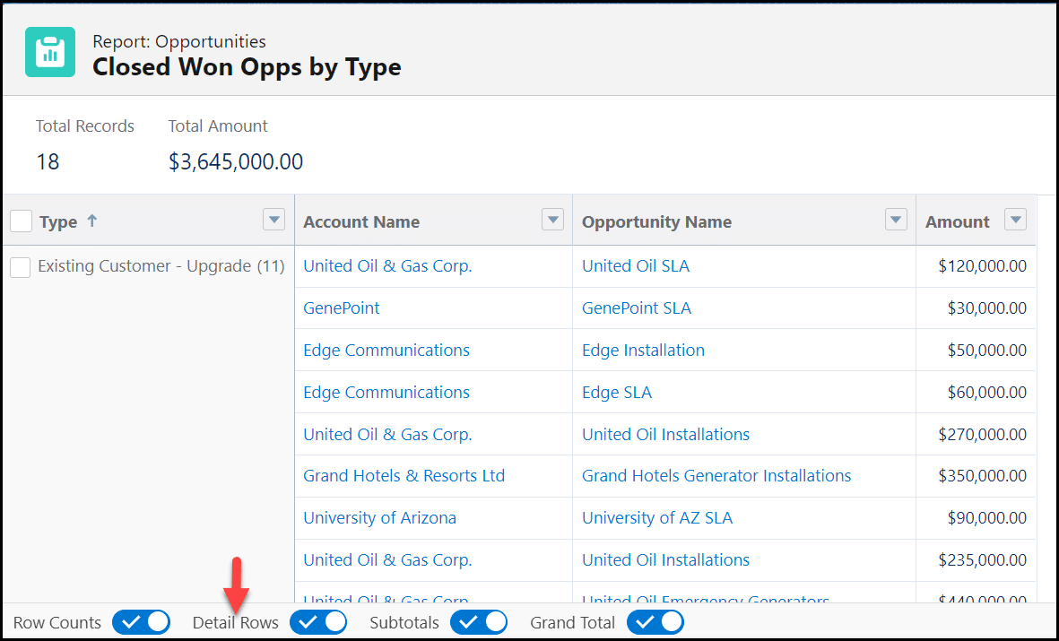Check the select-all checkbox in Type header

click(x=22, y=221)
